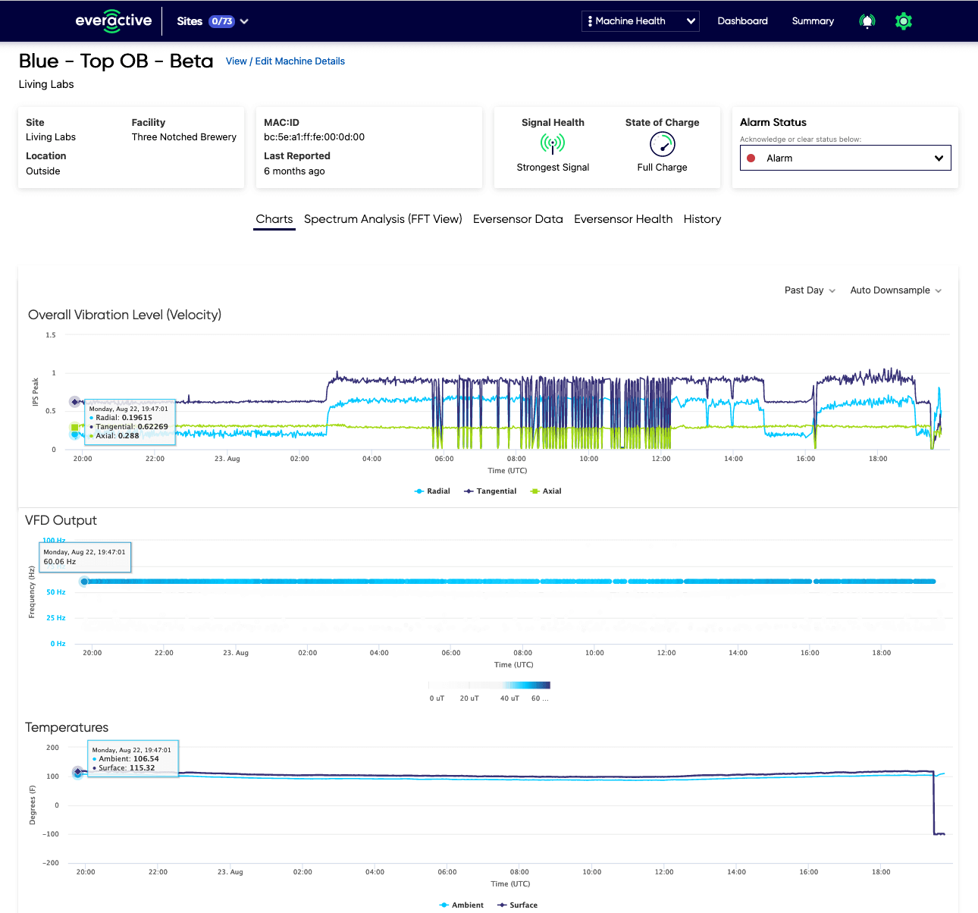The width and height of the screenshot is (978, 913).
Task: Open the green settings gear icon
Action: tap(903, 21)
